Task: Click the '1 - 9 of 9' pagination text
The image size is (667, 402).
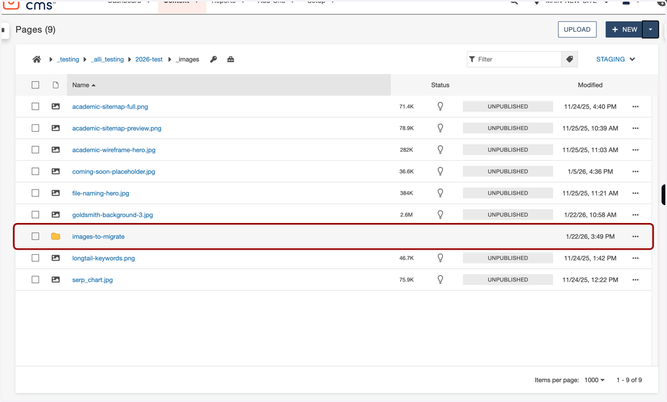Action: (x=629, y=380)
